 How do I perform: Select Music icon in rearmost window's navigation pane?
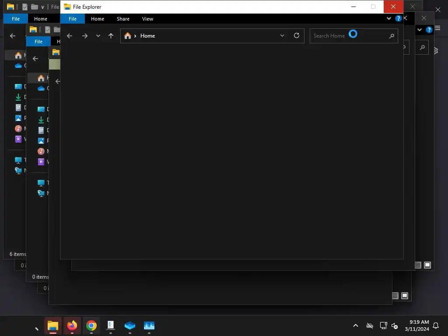coord(18,128)
